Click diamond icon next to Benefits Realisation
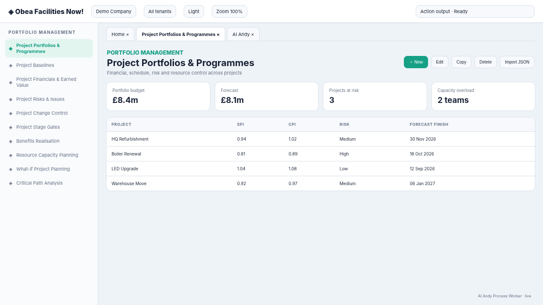 11,141
